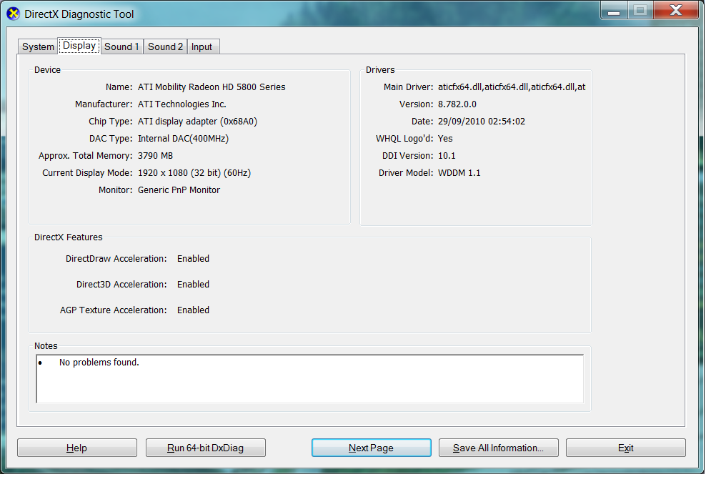Click the total memory value 3790 MB
The height and width of the screenshot is (477, 711).
pyautogui.click(x=156, y=156)
